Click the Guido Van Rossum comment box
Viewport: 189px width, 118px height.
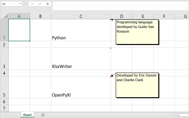137,32
